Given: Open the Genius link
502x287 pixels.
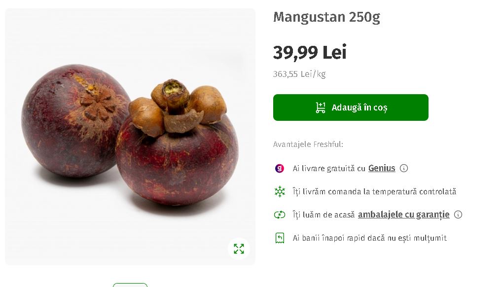Looking at the screenshot, I should click(382, 168).
